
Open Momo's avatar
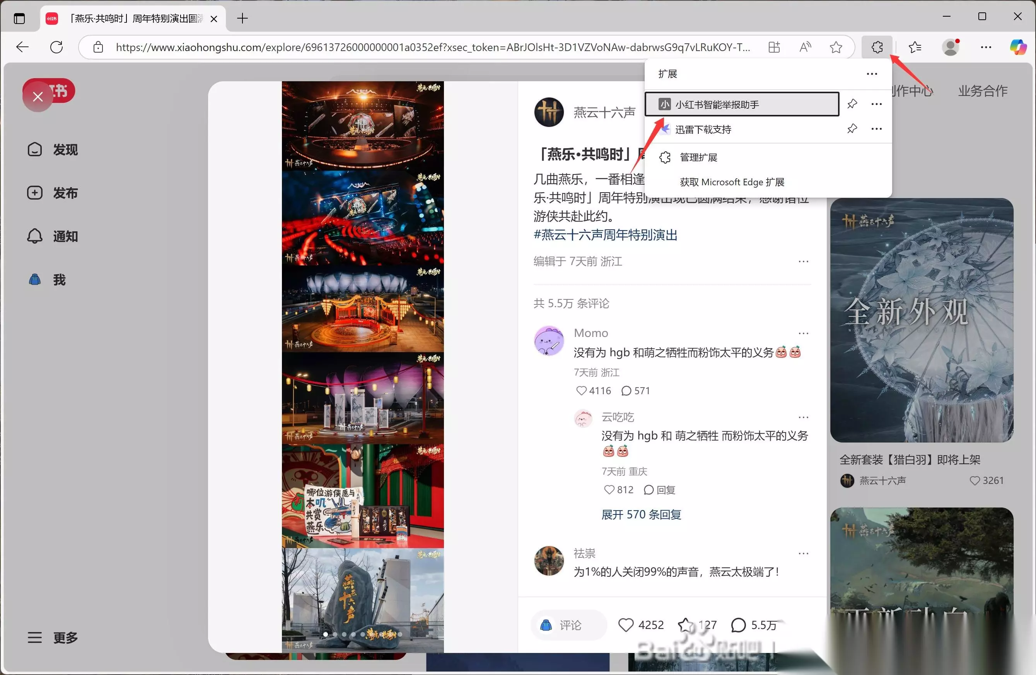[x=549, y=340]
